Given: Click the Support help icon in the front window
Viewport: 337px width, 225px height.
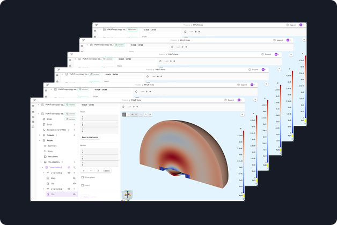Looking at the screenshot, I should [x=225, y=100].
